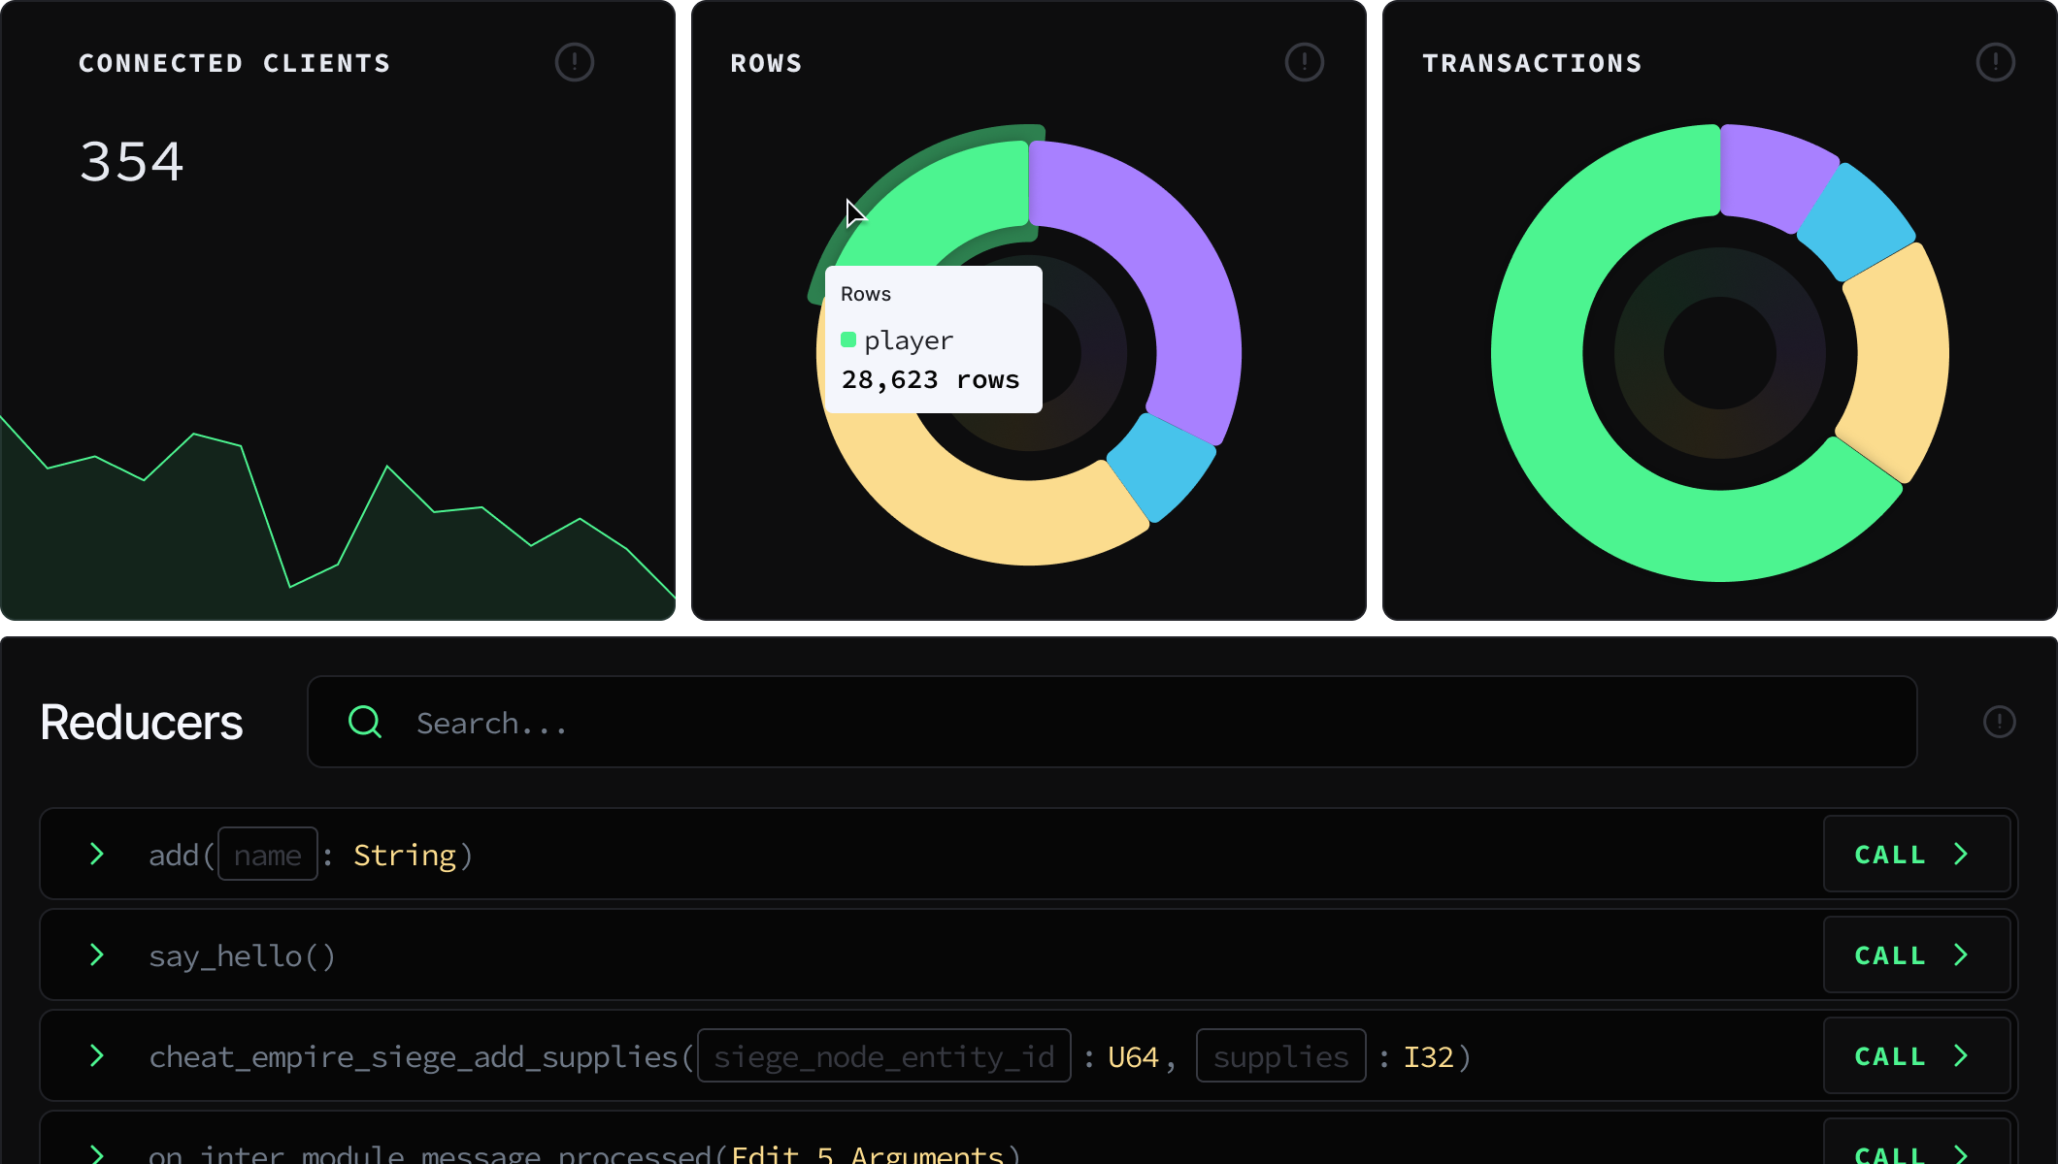The height and width of the screenshot is (1164, 2058).
Task: Click the Connected Clients info icon
Action: point(574,63)
